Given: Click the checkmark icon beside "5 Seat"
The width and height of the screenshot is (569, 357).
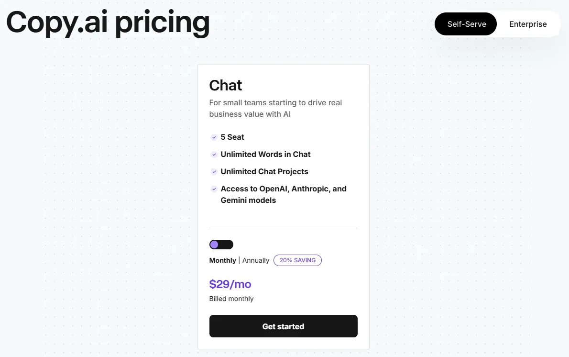Looking at the screenshot, I should tap(214, 137).
